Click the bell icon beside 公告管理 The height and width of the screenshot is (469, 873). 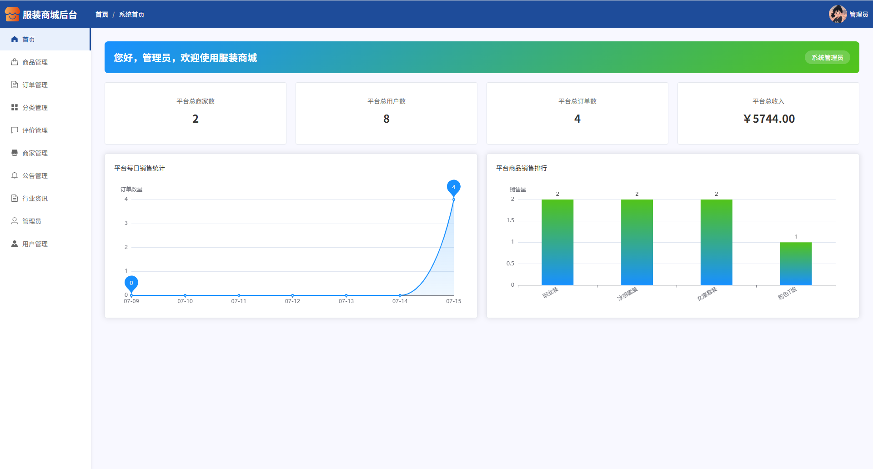coord(15,176)
